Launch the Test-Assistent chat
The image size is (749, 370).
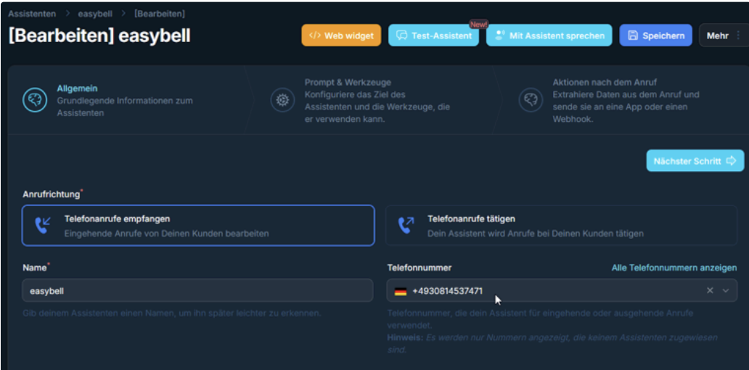pos(433,36)
